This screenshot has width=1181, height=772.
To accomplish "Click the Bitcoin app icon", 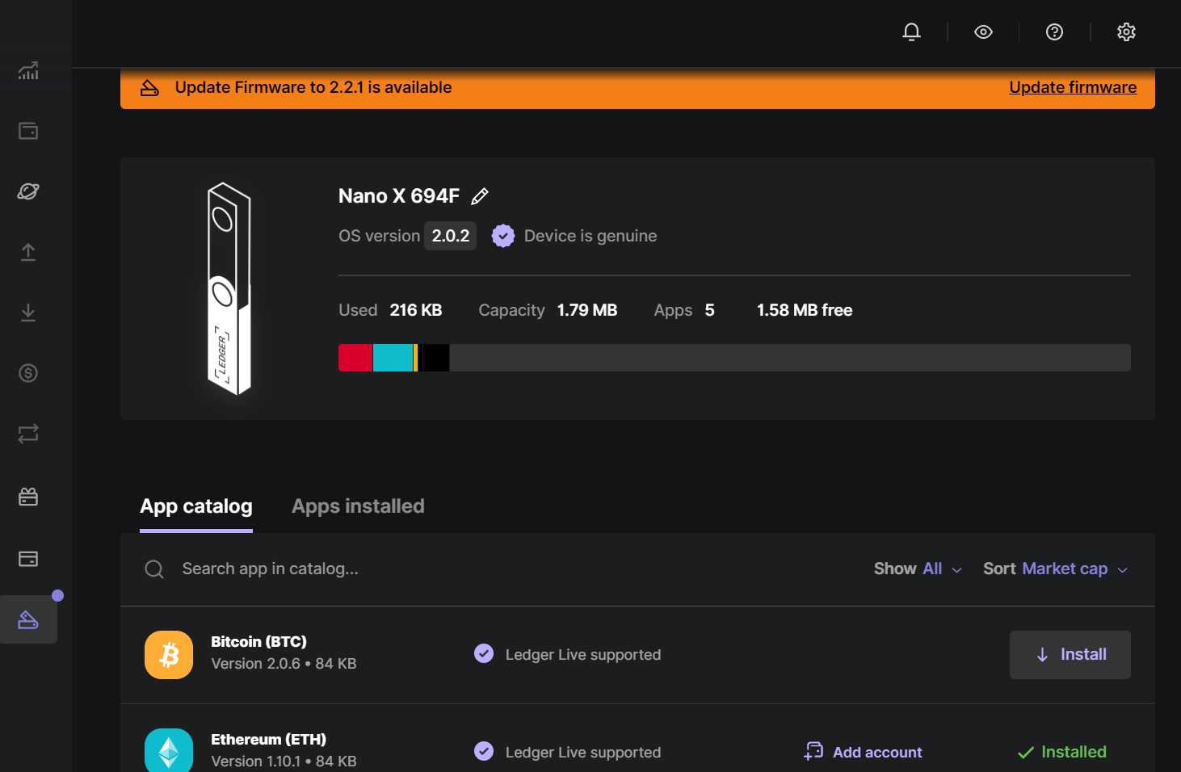I will (169, 655).
